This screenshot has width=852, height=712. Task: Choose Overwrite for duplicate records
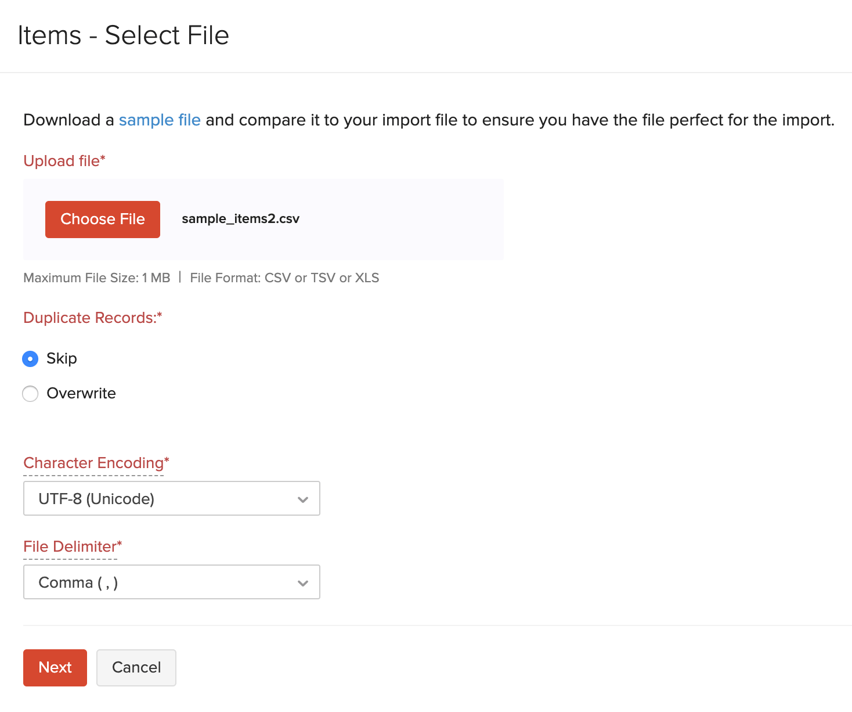coord(30,394)
